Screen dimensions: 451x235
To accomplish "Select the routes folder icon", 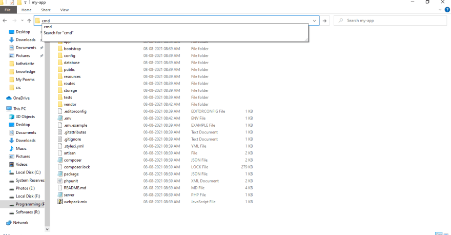I will (60, 84).
